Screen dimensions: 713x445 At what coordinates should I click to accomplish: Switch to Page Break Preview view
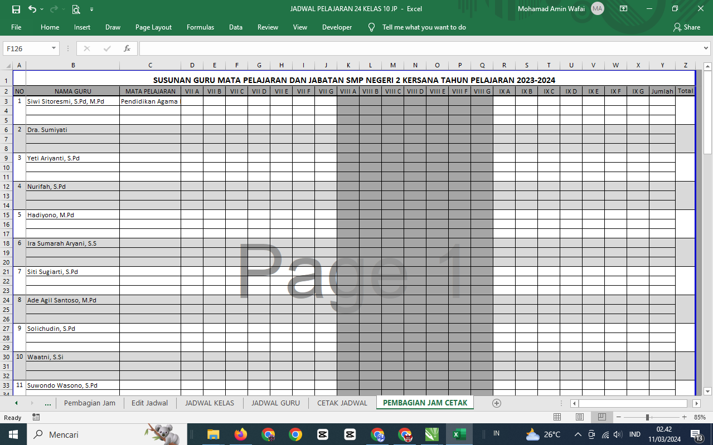pyautogui.click(x=602, y=417)
